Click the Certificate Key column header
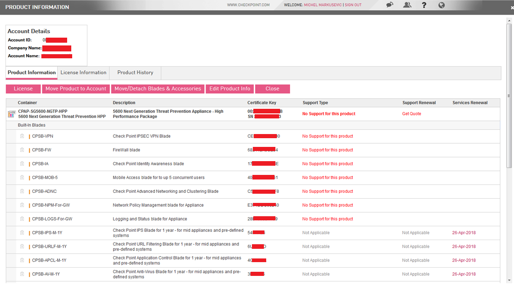This screenshot has height=286, width=514. pyautogui.click(x=262, y=103)
